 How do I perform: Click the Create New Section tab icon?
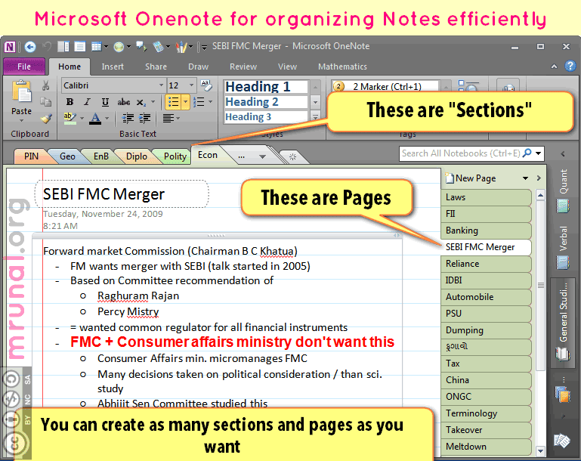292,156
